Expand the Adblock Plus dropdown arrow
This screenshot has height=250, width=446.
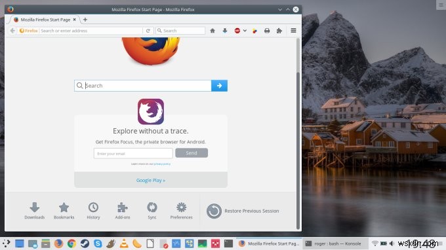pos(245,31)
